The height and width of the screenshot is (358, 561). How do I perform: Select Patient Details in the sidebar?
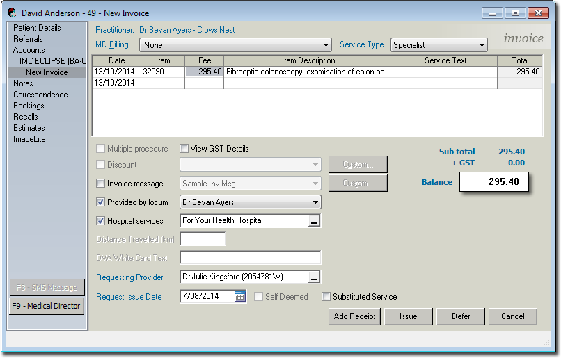[x=37, y=28]
